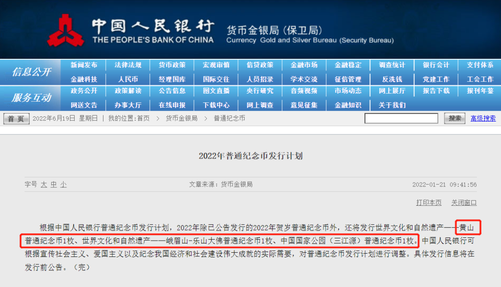Open 反洗钱 navigation link
Screen dimensions: 501x287
click(392, 79)
